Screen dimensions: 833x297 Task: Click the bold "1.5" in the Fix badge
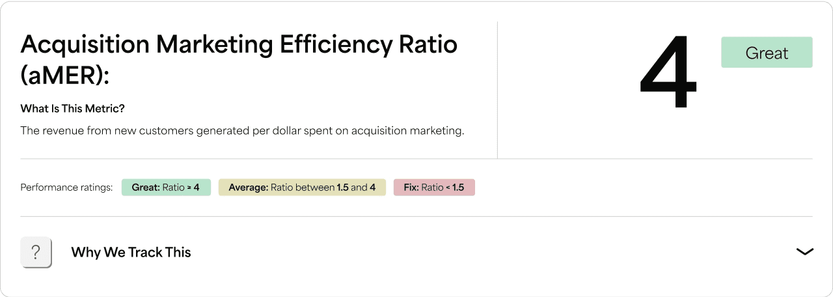[x=458, y=188]
